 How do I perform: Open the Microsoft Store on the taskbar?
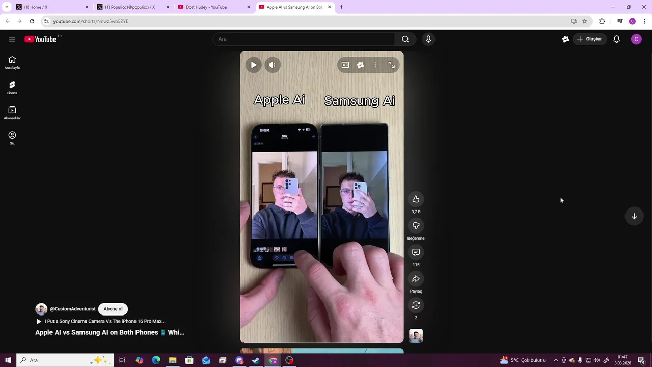[189, 360]
